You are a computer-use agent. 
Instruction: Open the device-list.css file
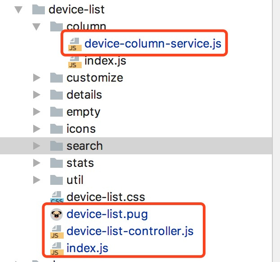(106, 197)
